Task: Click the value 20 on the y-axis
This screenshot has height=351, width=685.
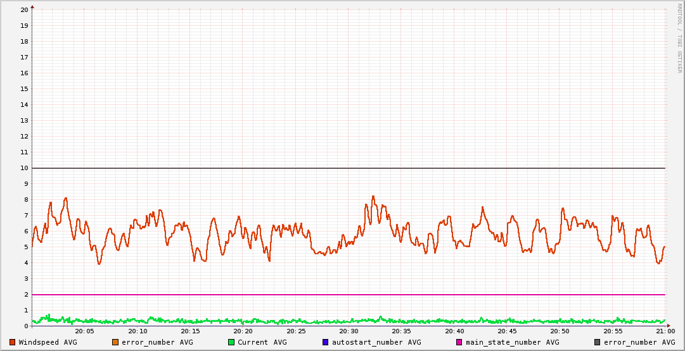Action: pyautogui.click(x=24, y=10)
